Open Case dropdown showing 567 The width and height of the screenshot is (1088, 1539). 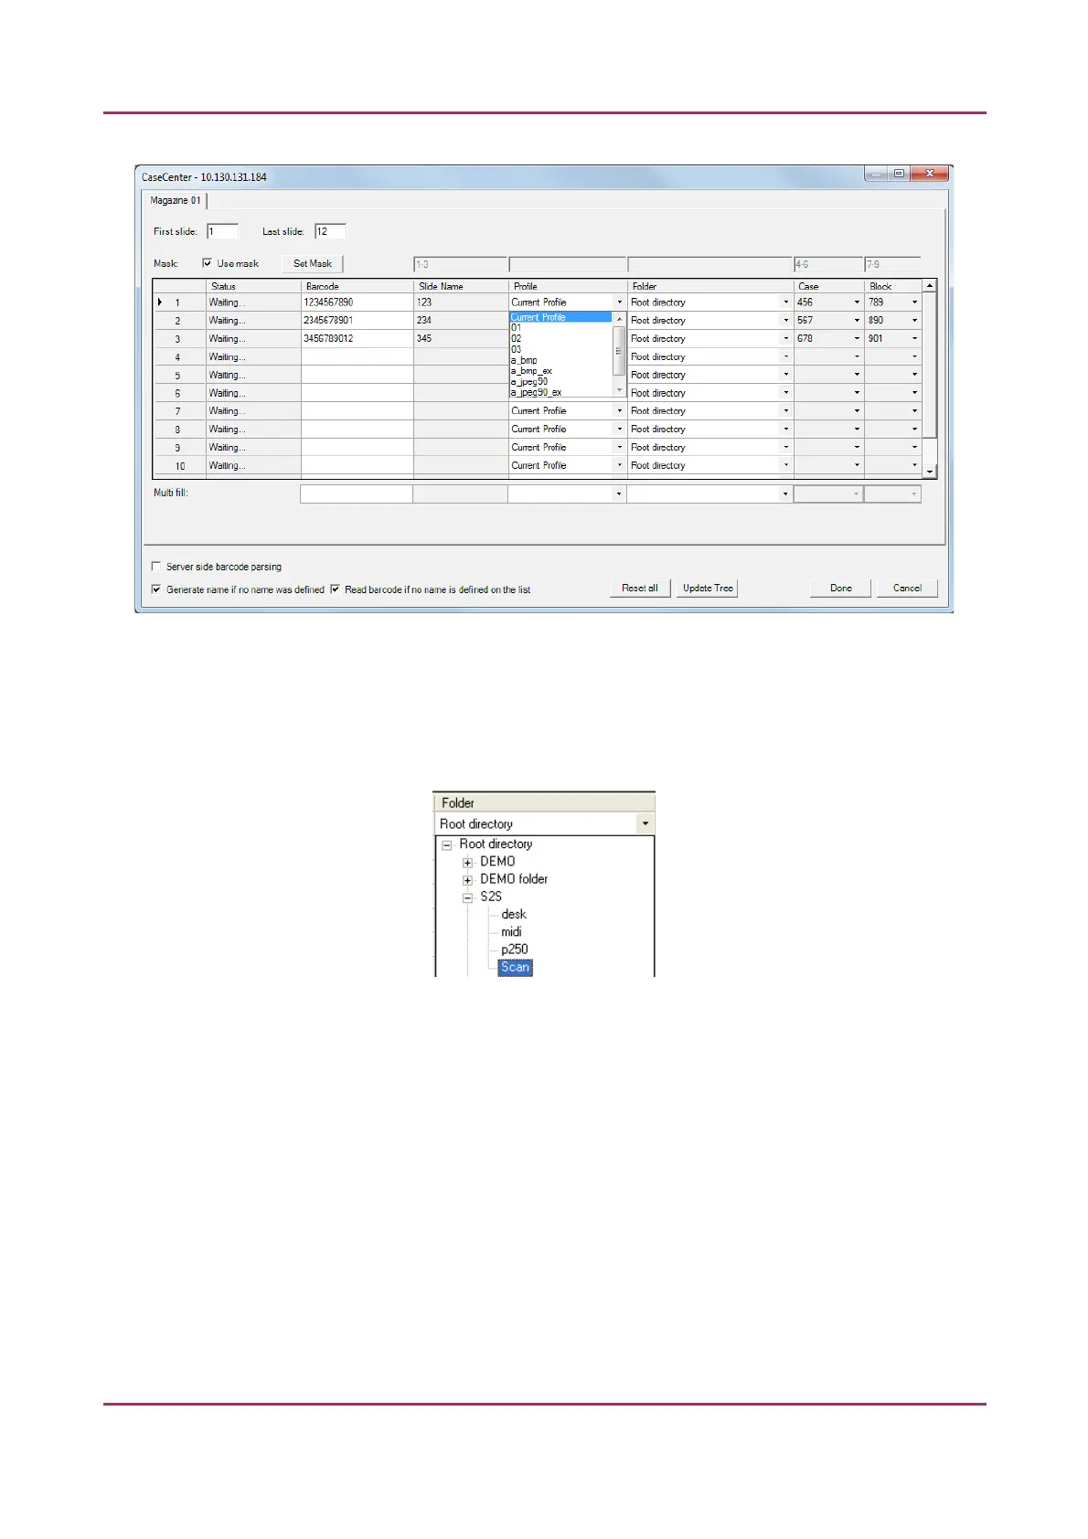(x=857, y=321)
